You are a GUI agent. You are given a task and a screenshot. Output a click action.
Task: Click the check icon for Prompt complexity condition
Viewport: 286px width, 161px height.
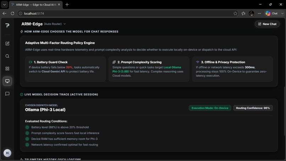[27, 133]
